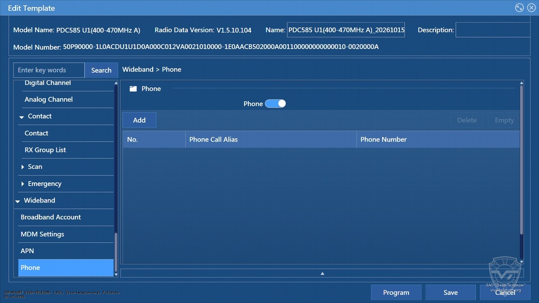Screen dimensions: 539x303
Task: Click the navigation tree scrollbar thumb
Action: (x=116, y=252)
